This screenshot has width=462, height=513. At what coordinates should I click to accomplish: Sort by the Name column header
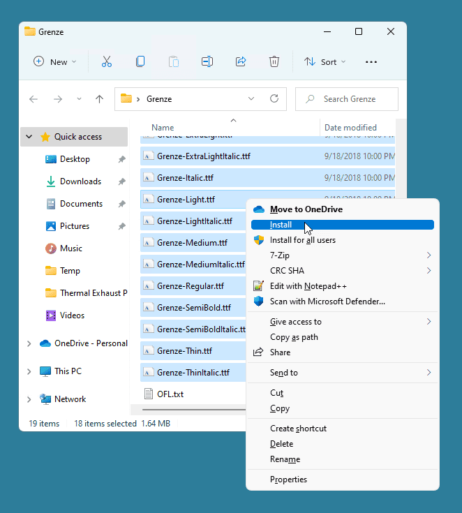point(230,127)
